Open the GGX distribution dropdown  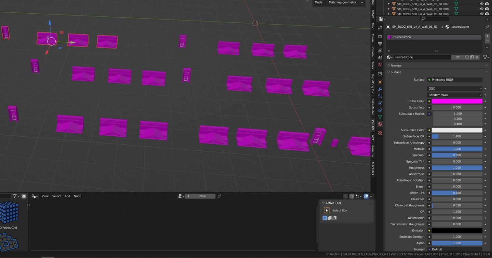point(454,89)
